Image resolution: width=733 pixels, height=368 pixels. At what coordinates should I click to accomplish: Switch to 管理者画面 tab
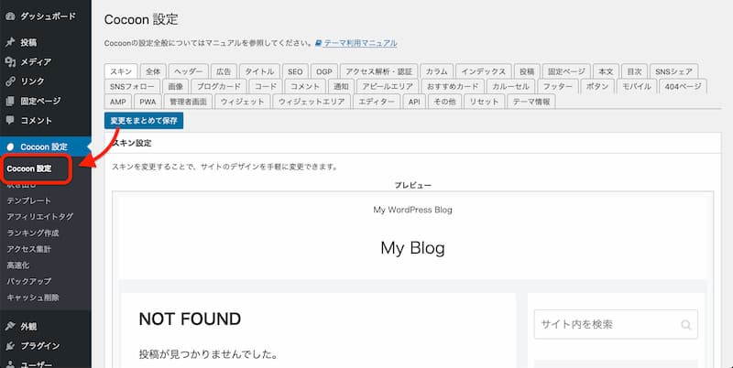pyautogui.click(x=188, y=102)
